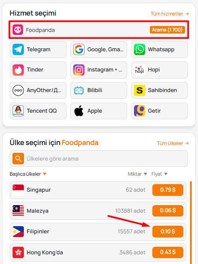Open the Tüm ülkeler link
This screenshot has width=198, height=264.
click(x=173, y=143)
